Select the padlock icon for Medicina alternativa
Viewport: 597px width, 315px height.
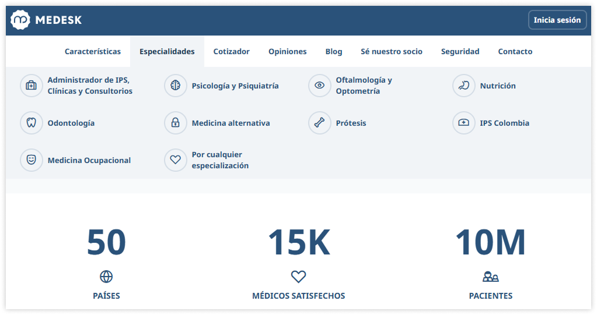(176, 123)
